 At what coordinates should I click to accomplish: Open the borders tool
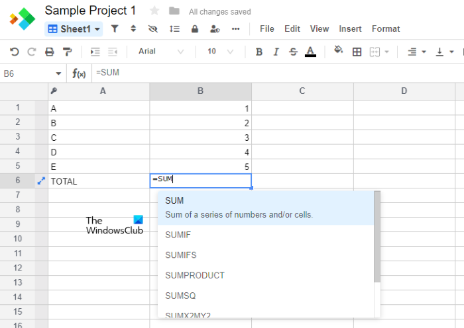point(357,52)
